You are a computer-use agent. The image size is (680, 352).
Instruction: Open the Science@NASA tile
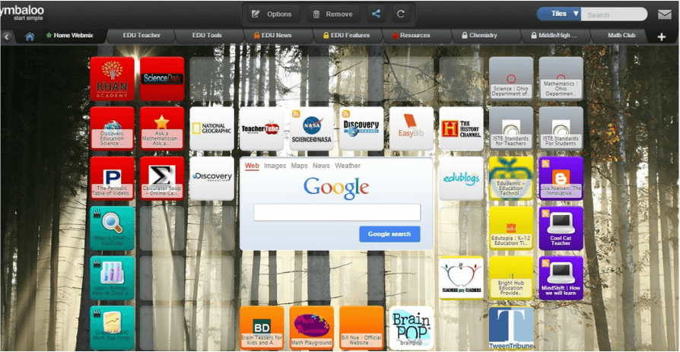[311, 128]
